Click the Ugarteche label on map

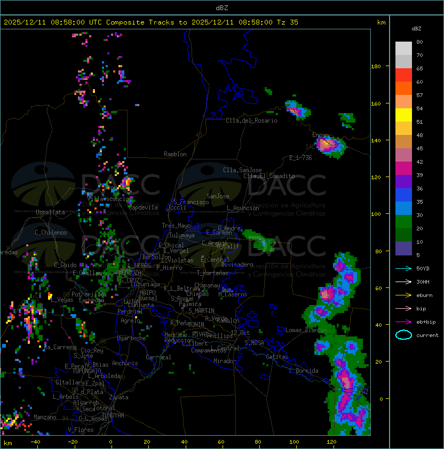132,338
